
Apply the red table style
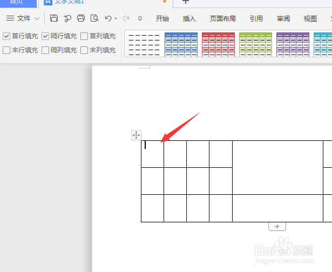[218, 45]
